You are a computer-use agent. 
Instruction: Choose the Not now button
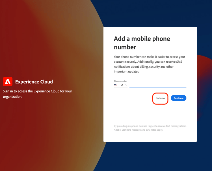click(160, 98)
